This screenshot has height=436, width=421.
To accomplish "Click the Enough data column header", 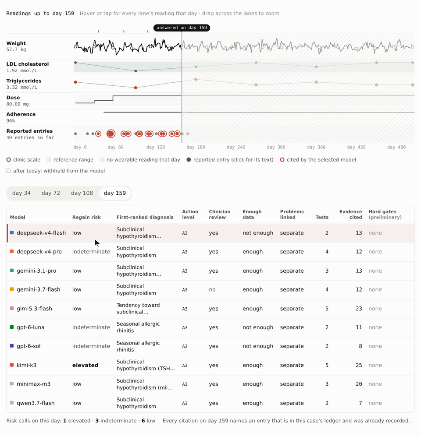I will 252,214.
